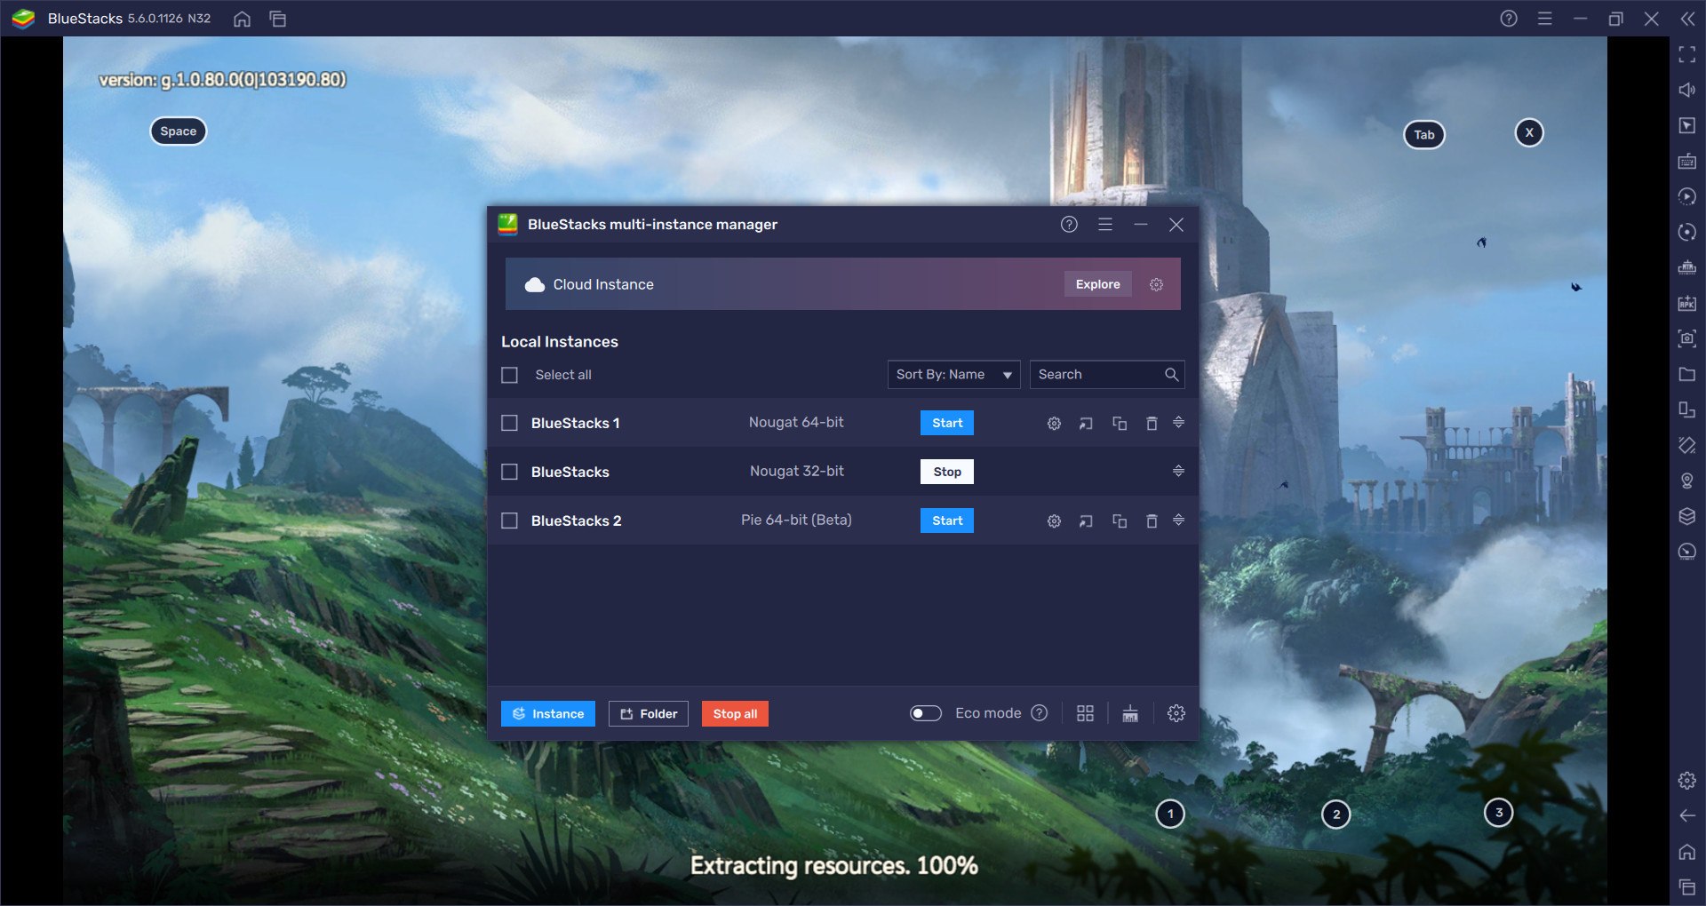Open BlueStacks settings gear in the sidebar
The height and width of the screenshot is (906, 1706).
pyautogui.click(x=1686, y=781)
